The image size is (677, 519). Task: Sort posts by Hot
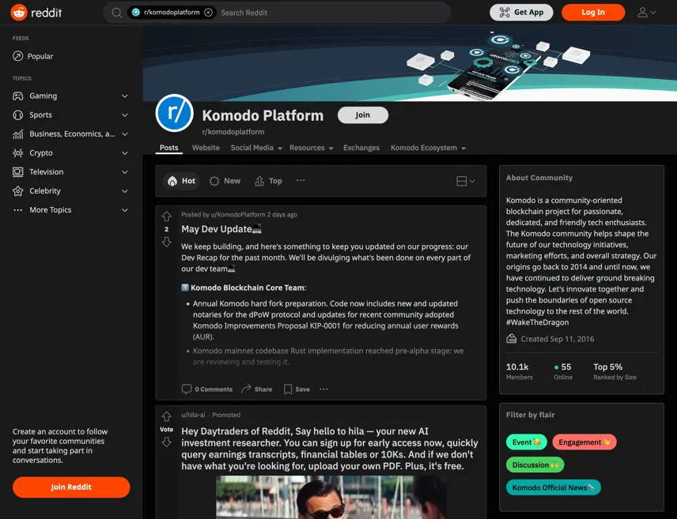click(x=181, y=181)
